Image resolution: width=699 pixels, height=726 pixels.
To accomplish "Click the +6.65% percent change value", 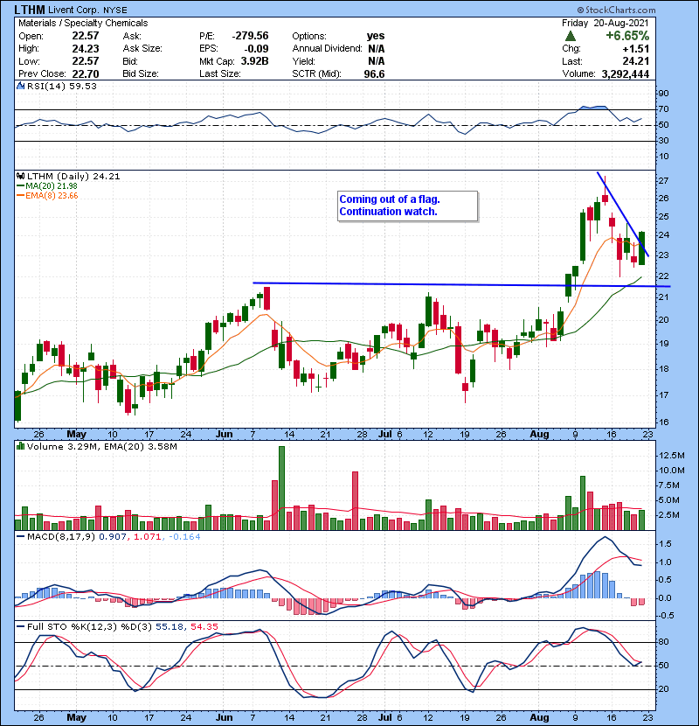I will click(x=626, y=36).
